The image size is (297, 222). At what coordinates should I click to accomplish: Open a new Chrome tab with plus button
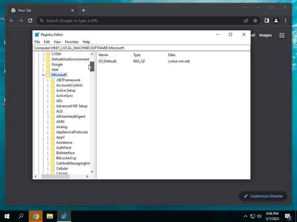84,11
